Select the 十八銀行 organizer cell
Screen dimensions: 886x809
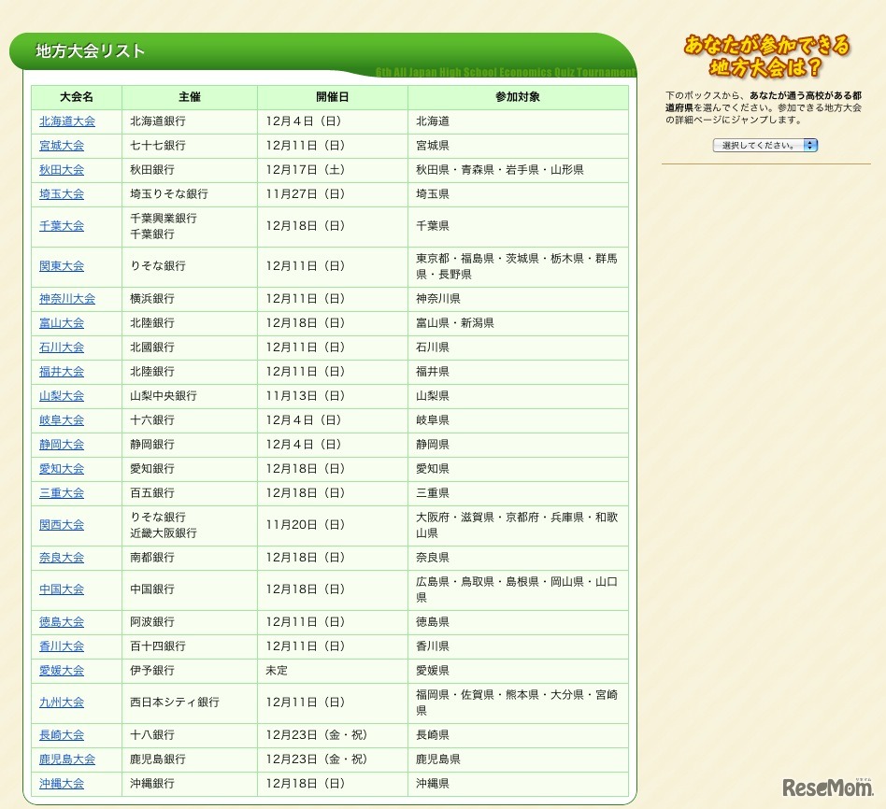click(x=190, y=735)
